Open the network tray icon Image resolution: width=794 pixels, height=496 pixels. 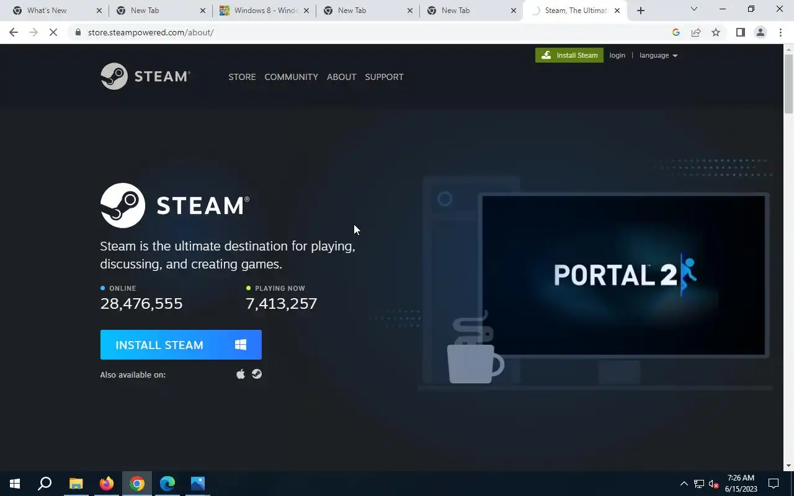(698, 484)
